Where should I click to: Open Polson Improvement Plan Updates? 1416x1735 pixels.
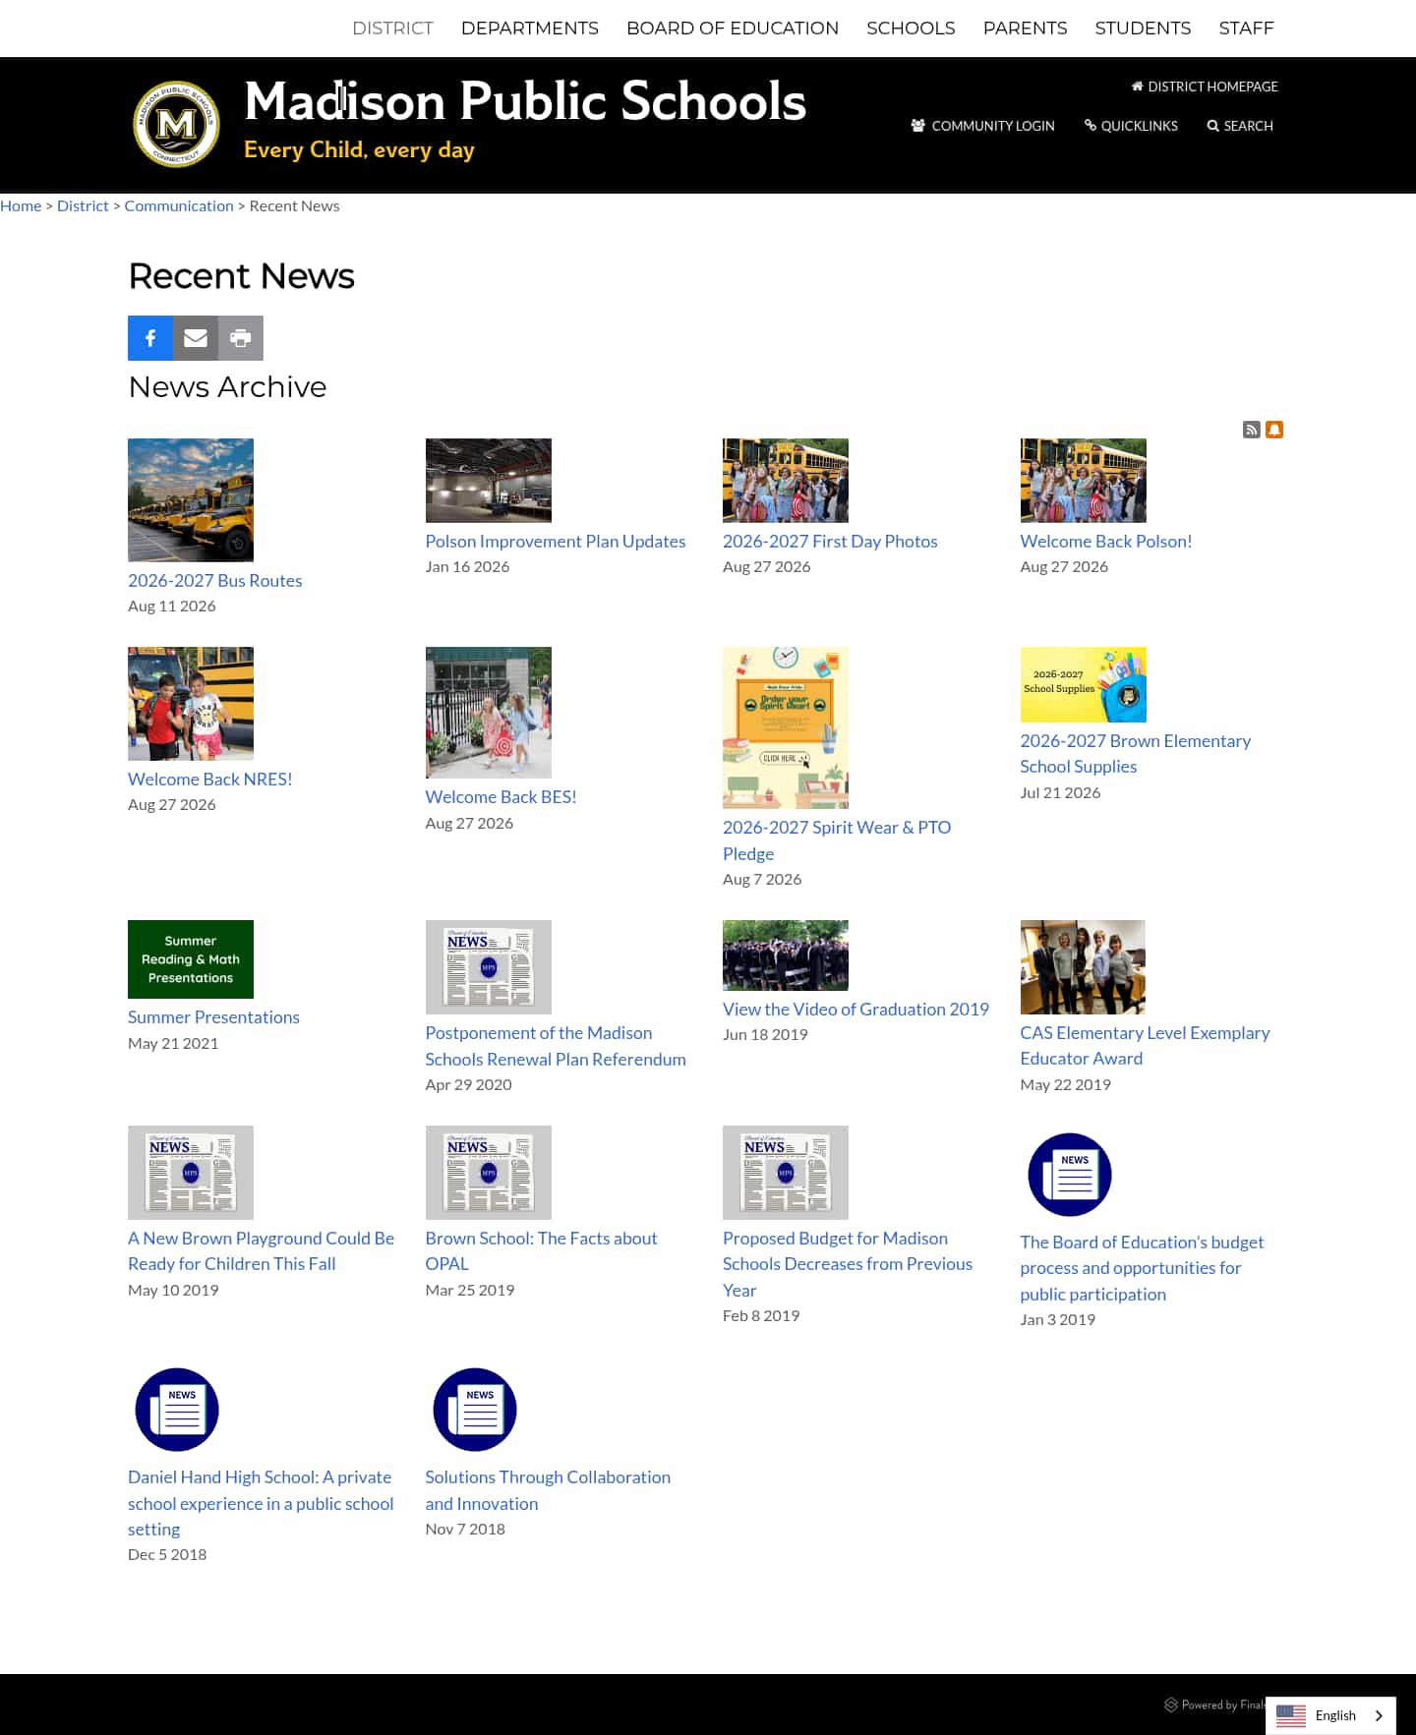tap(556, 541)
